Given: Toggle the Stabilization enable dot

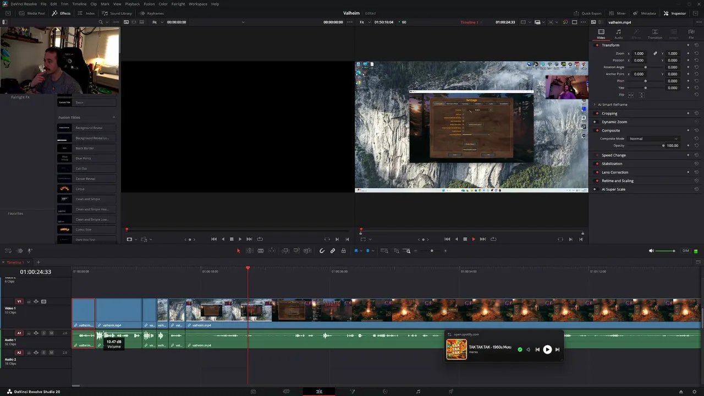Looking at the screenshot, I should [x=597, y=163].
